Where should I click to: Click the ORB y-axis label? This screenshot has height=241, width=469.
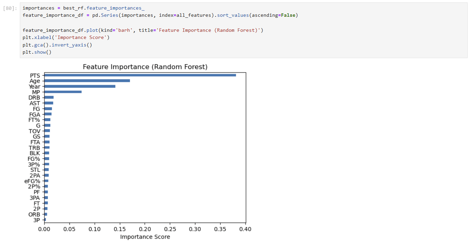coord(34,215)
